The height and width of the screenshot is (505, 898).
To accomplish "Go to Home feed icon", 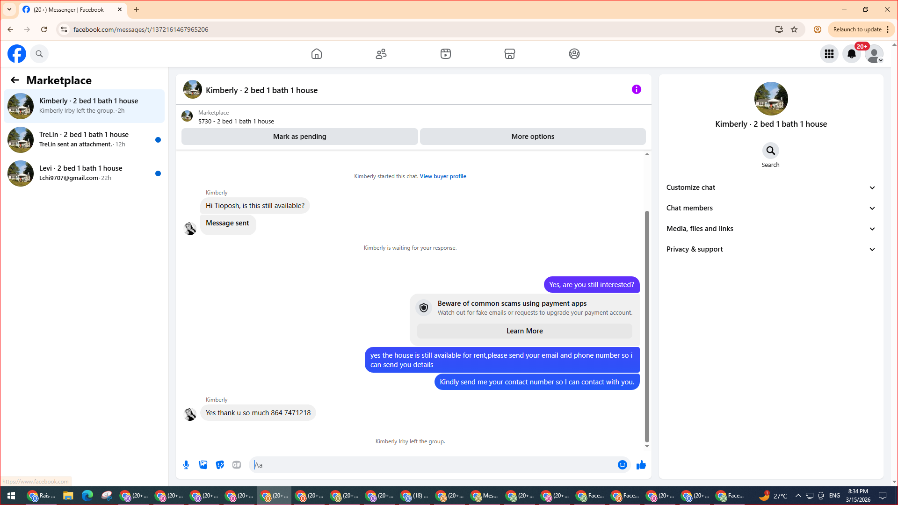I will click(317, 54).
